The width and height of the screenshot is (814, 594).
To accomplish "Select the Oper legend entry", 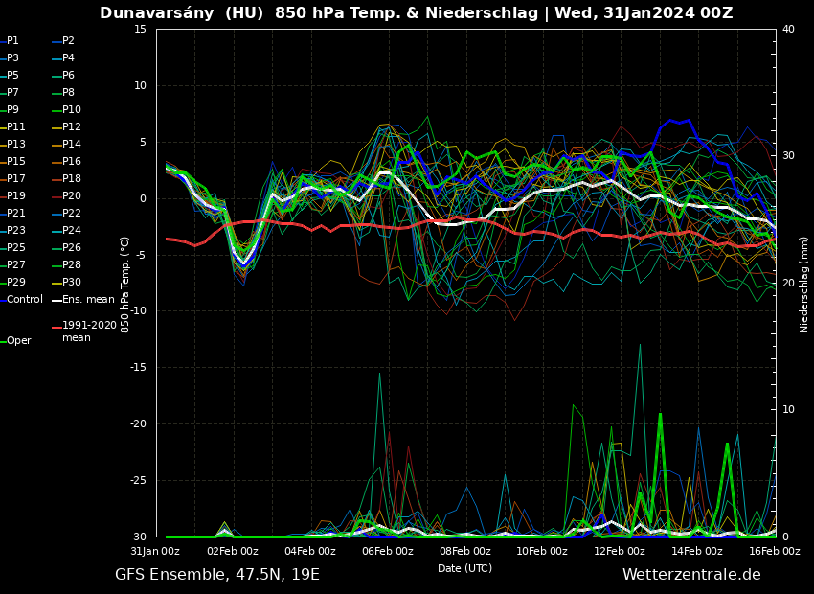I will [x=18, y=341].
